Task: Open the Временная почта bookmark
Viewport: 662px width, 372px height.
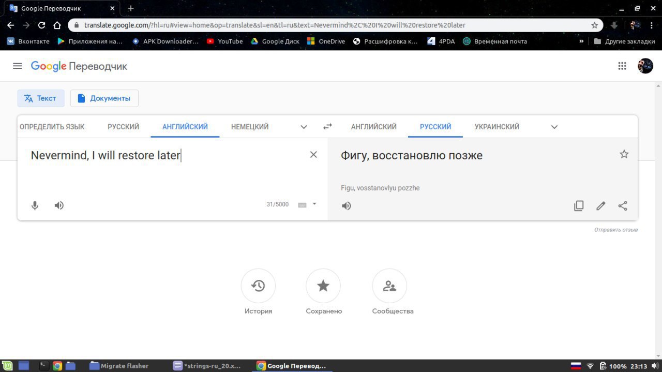Action: (495, 41)
